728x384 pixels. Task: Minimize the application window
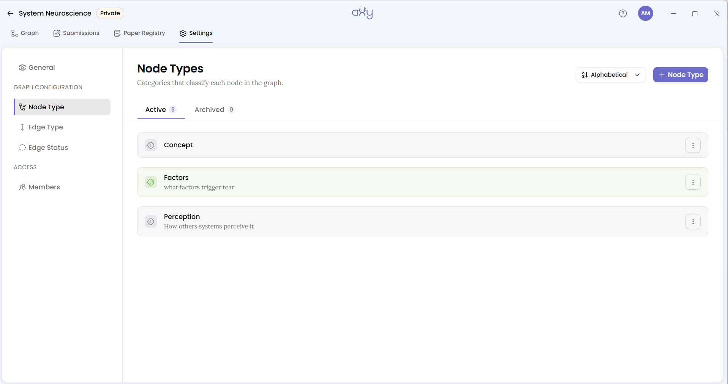pos(673,14)
